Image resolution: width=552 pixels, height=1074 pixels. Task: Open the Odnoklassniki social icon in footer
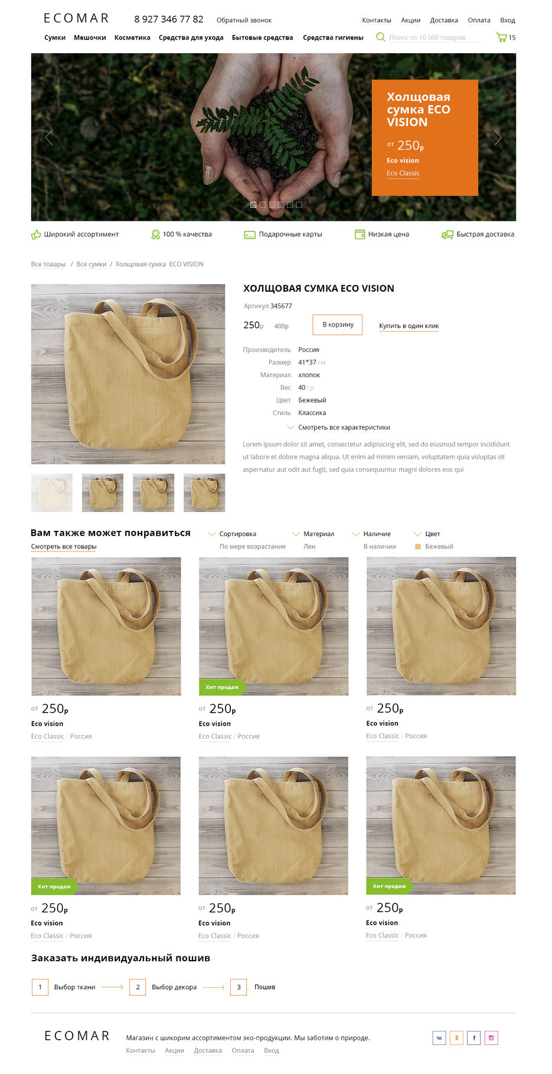point(456,1037)
